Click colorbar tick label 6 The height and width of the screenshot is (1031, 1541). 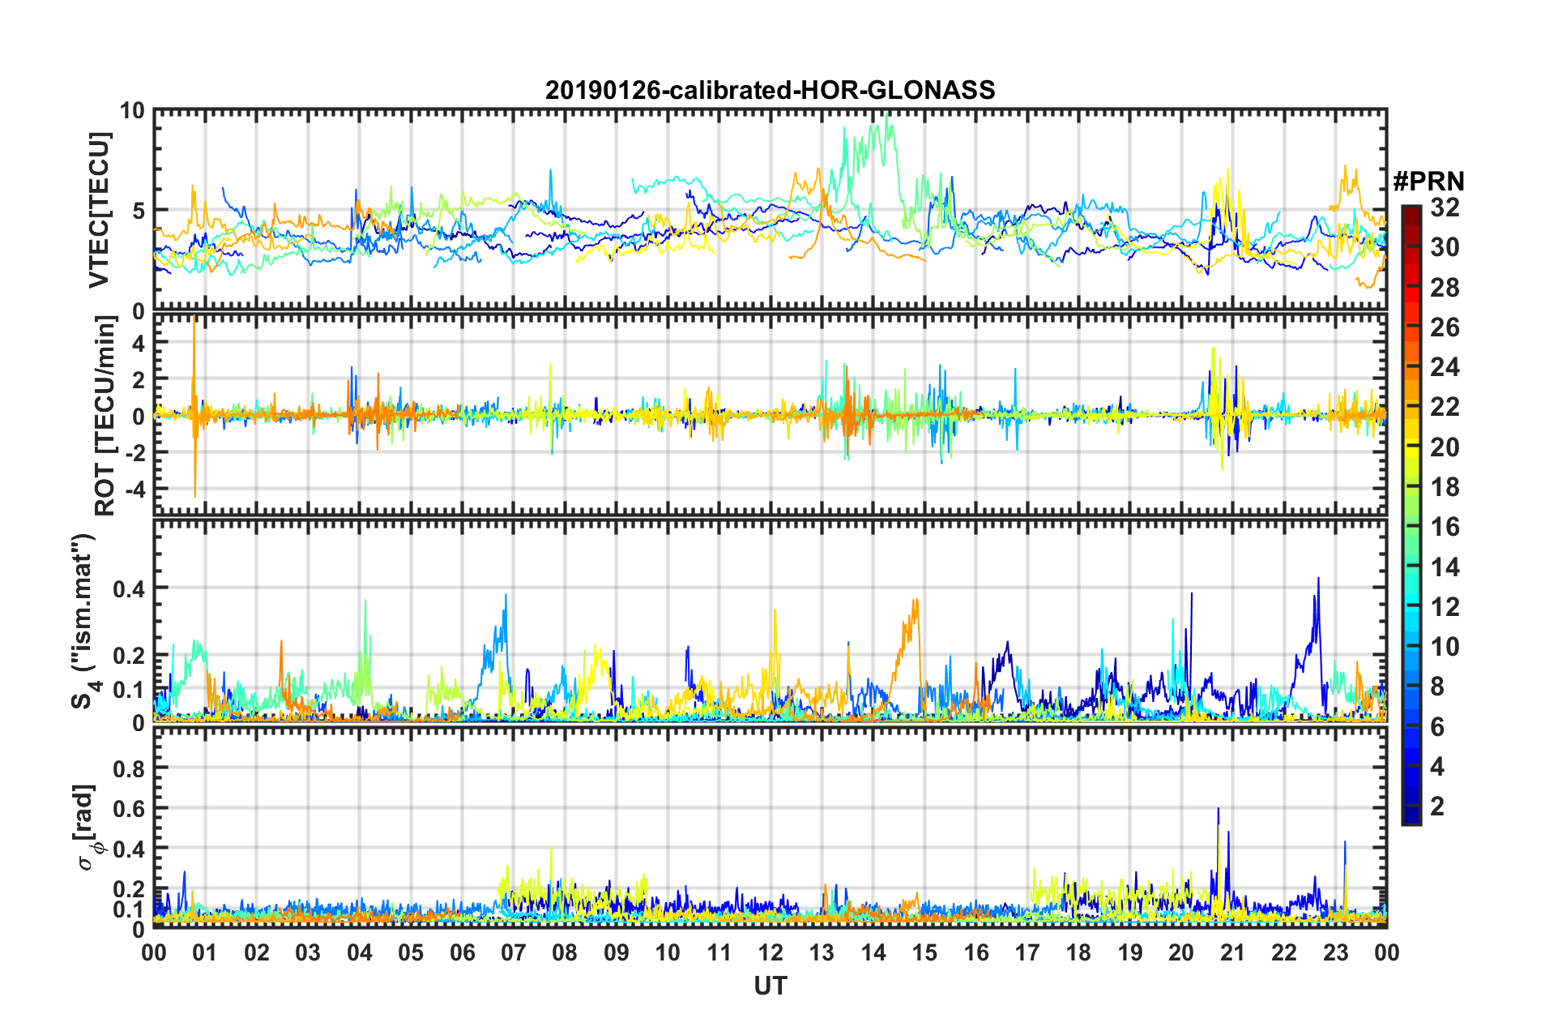pyautogui.click(x=1437, y=726)
